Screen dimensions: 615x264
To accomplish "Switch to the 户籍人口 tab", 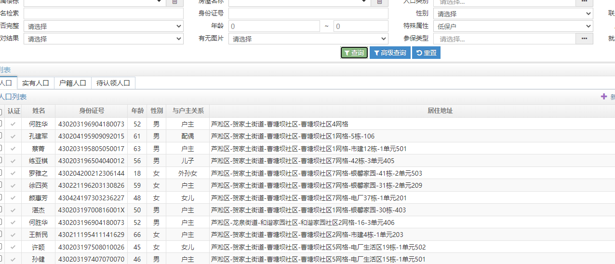I will coord(72,83).
